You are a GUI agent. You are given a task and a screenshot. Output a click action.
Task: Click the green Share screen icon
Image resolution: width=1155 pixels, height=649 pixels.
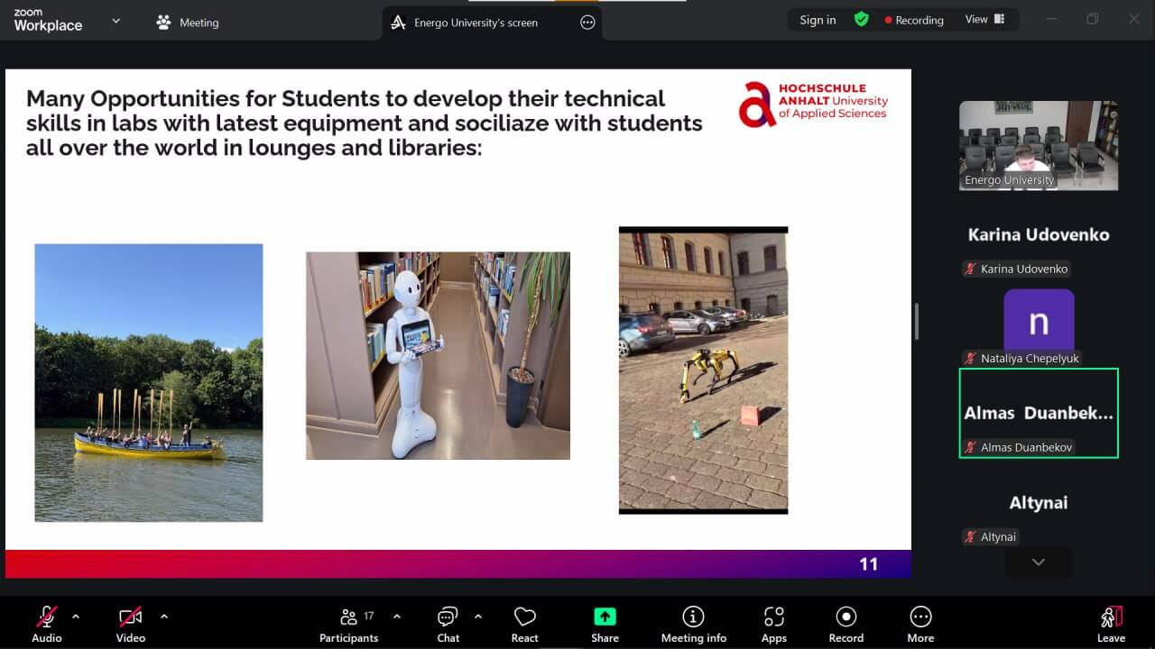(605, 617)
